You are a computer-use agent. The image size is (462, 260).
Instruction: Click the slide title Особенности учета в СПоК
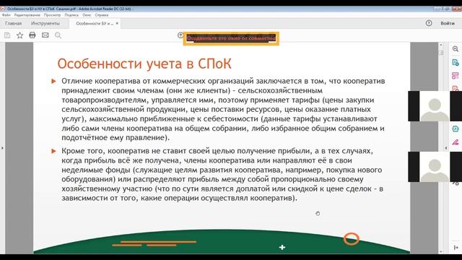(x=144, y=64)
